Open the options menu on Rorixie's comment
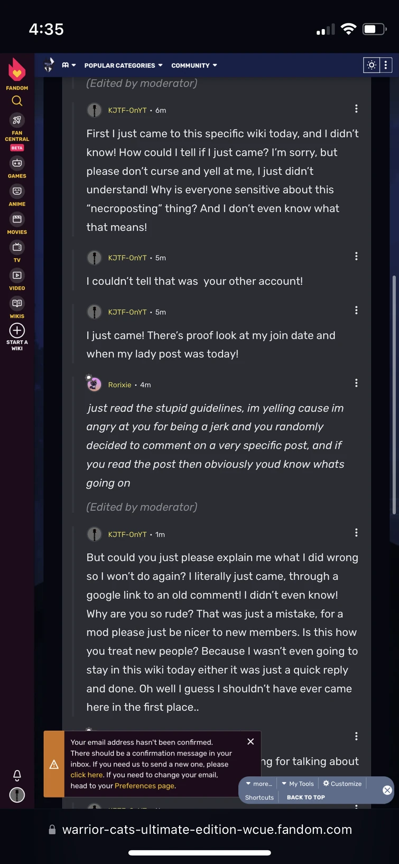Image resolution: width=399 pixels, height=864 pixels. point(356,383)
